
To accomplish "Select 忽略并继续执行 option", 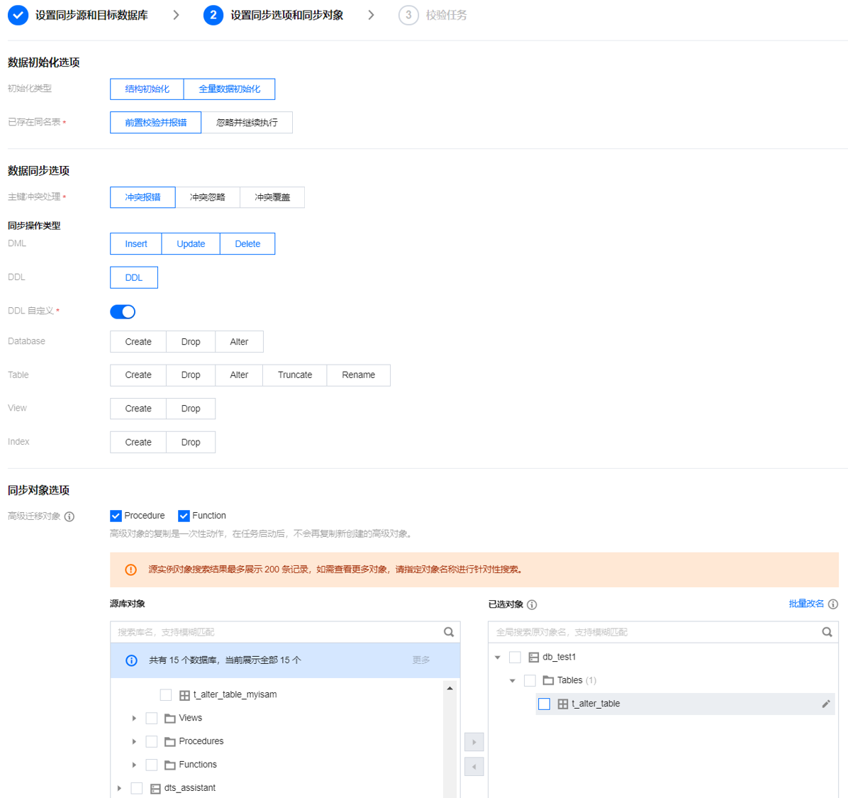I will pyautogui.click(x=247, y=123).
